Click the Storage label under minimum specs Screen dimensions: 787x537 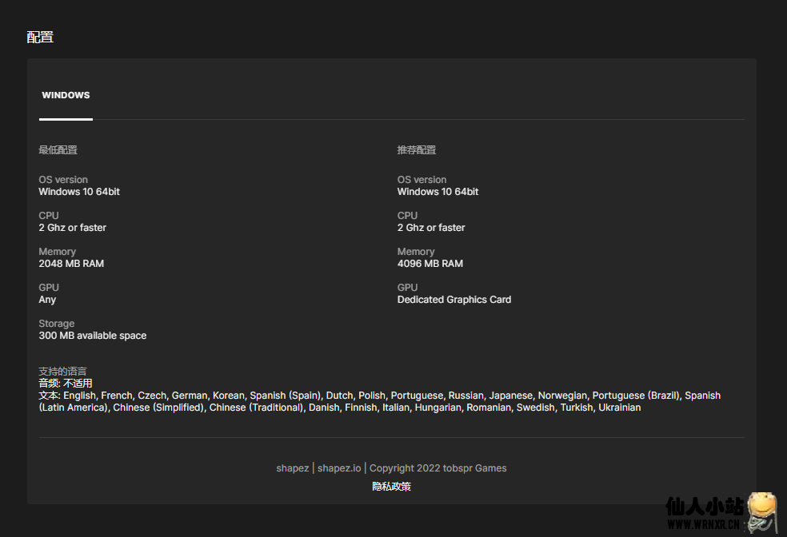click(x=56, y=324)
